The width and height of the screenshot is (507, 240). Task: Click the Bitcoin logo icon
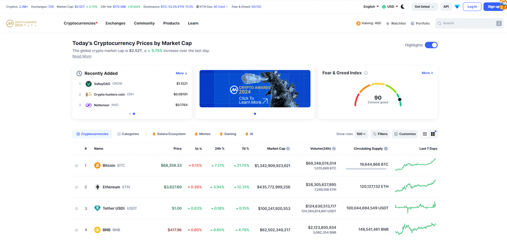tap(98, 165)
